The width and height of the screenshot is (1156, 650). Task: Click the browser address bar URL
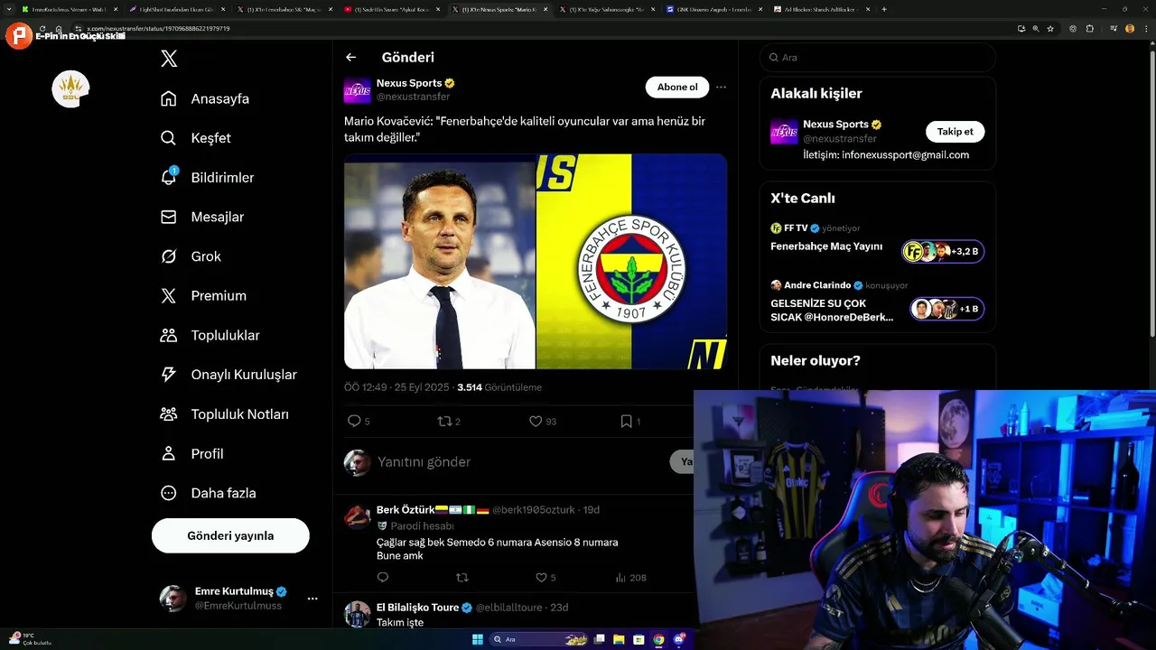tap(158, 29)
